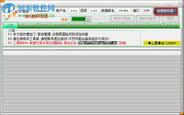Click the 连接服务器 connect button
Screen dimensions: 184x115
pyautogui.click(x=166, y=11)
